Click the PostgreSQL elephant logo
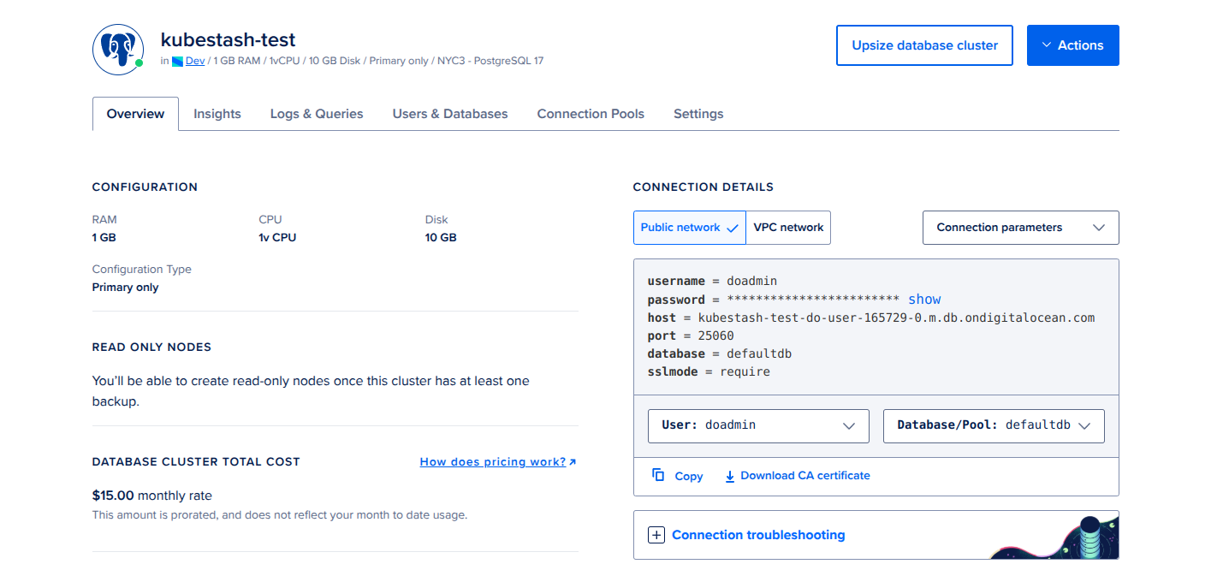The image size is (1223, 570). coord(117,49)
